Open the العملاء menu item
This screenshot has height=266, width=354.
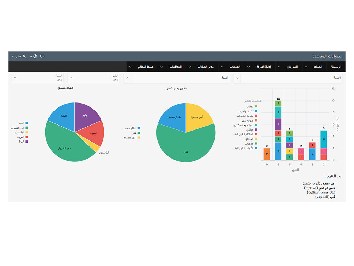(318, 66)
